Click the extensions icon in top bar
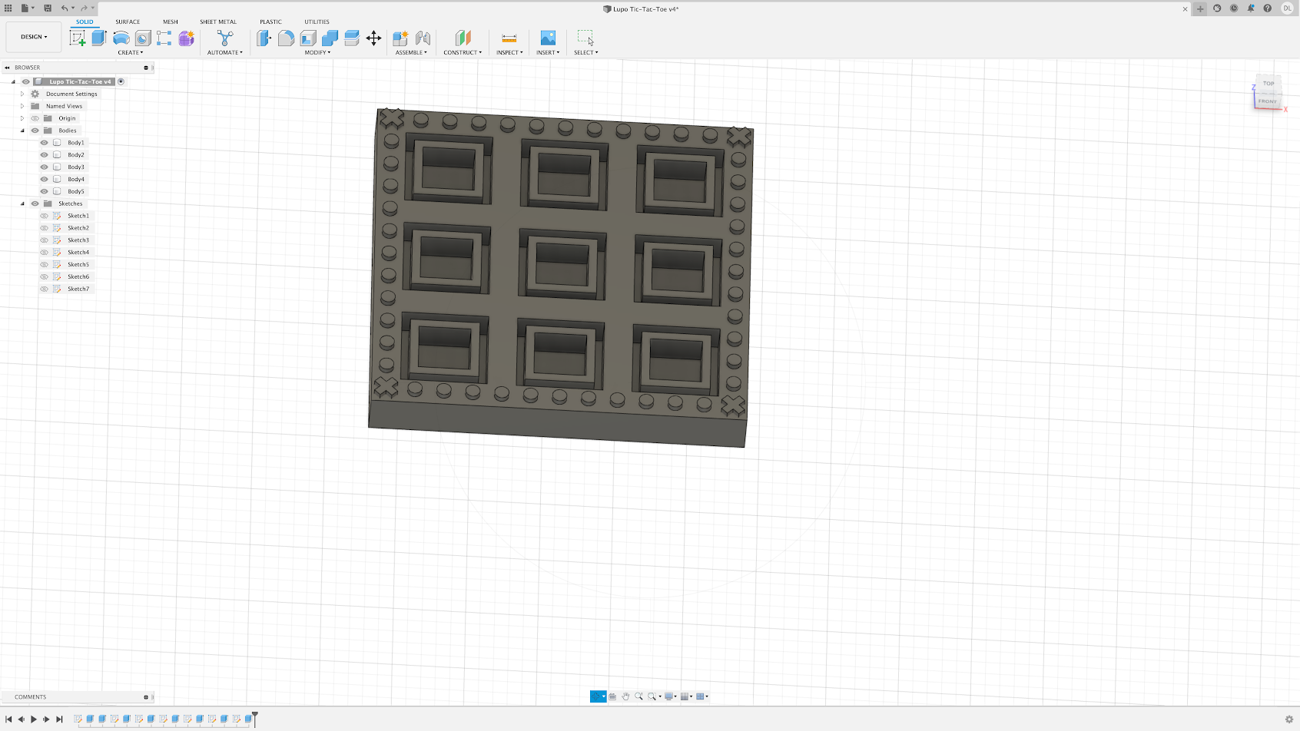 click(x=1217, y=8)
